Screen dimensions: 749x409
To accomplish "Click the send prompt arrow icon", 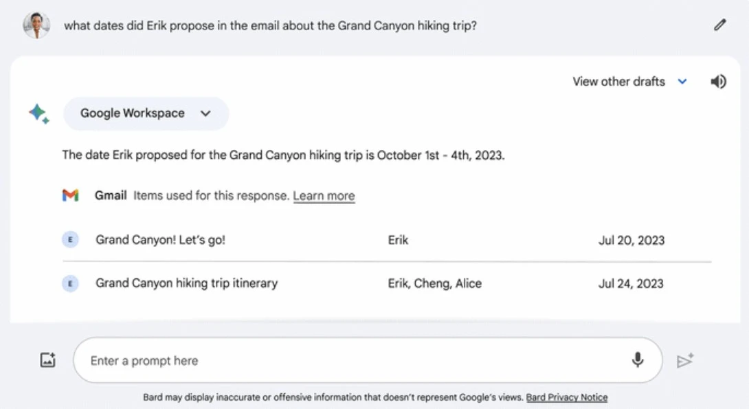I will pyautogui.click(x=685, y=361).
